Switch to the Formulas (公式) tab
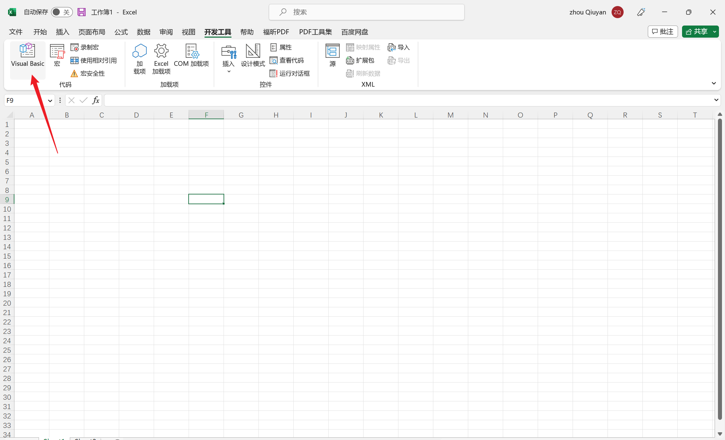 [121, 32]
